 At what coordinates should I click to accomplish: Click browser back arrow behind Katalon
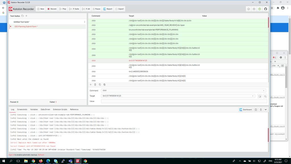3,8
